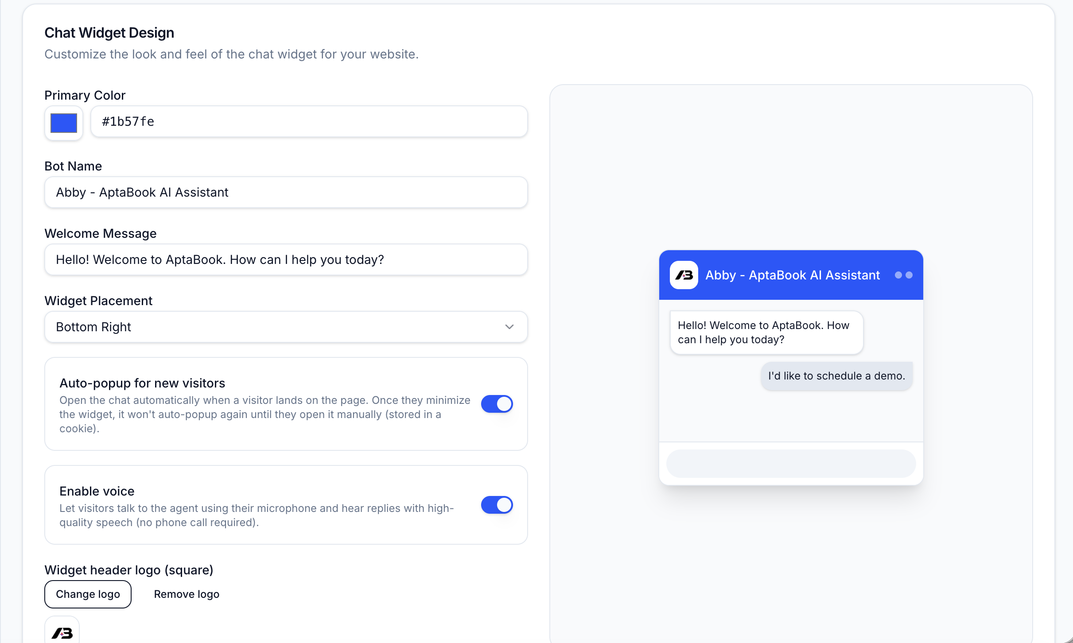Disable the Enable voice toggle

click(x=497, y=505)
